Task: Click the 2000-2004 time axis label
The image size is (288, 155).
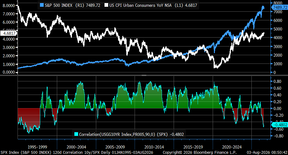Action: [x=76, y=147]
